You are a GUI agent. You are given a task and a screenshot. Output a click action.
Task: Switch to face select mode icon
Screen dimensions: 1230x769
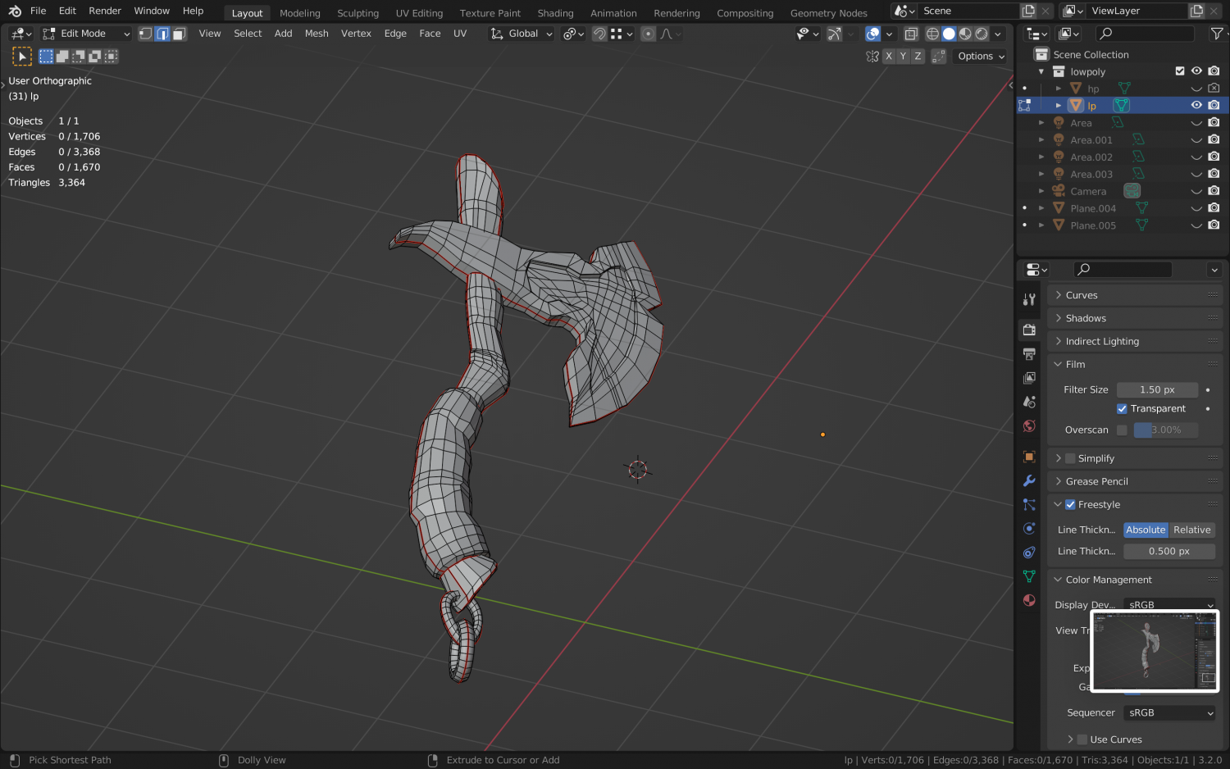180,34
